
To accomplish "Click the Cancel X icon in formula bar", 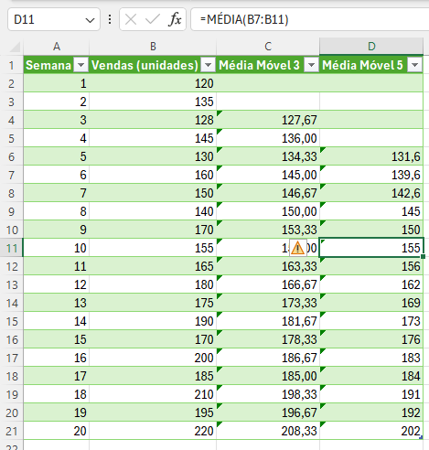I will click(131, 20).
